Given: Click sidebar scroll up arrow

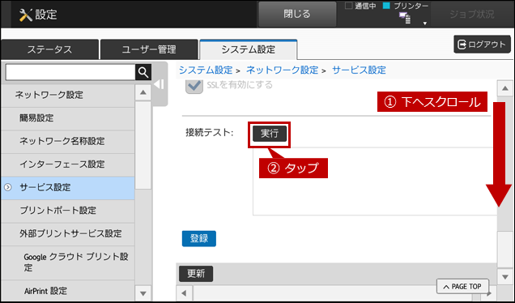Looking at the screenshot, I should [x=143, y=92].
